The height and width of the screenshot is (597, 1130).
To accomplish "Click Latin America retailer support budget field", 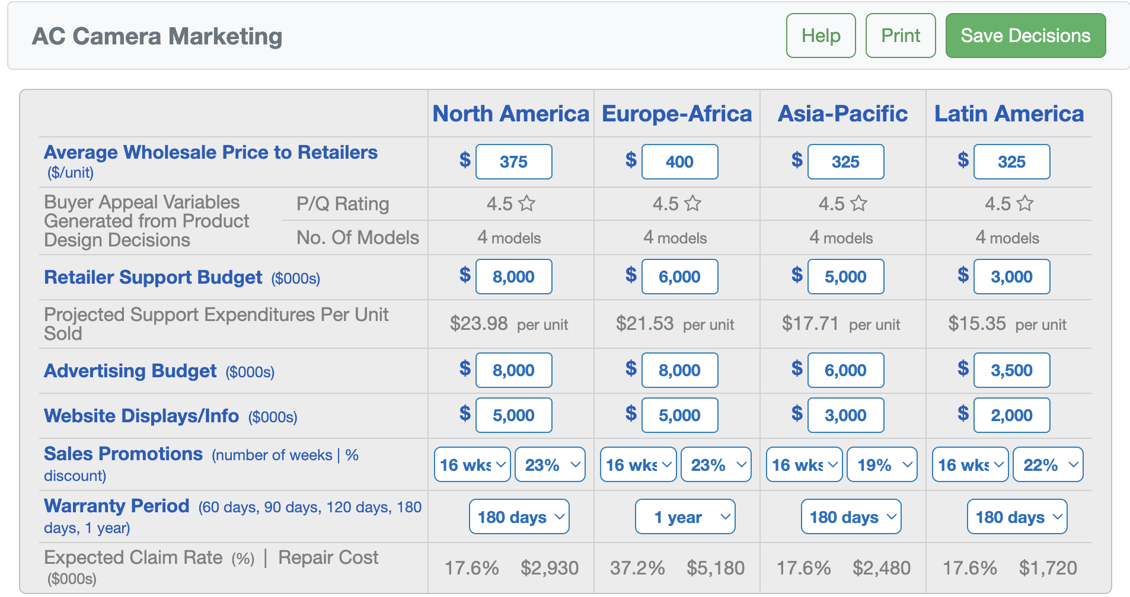I will coord(1011,277).
